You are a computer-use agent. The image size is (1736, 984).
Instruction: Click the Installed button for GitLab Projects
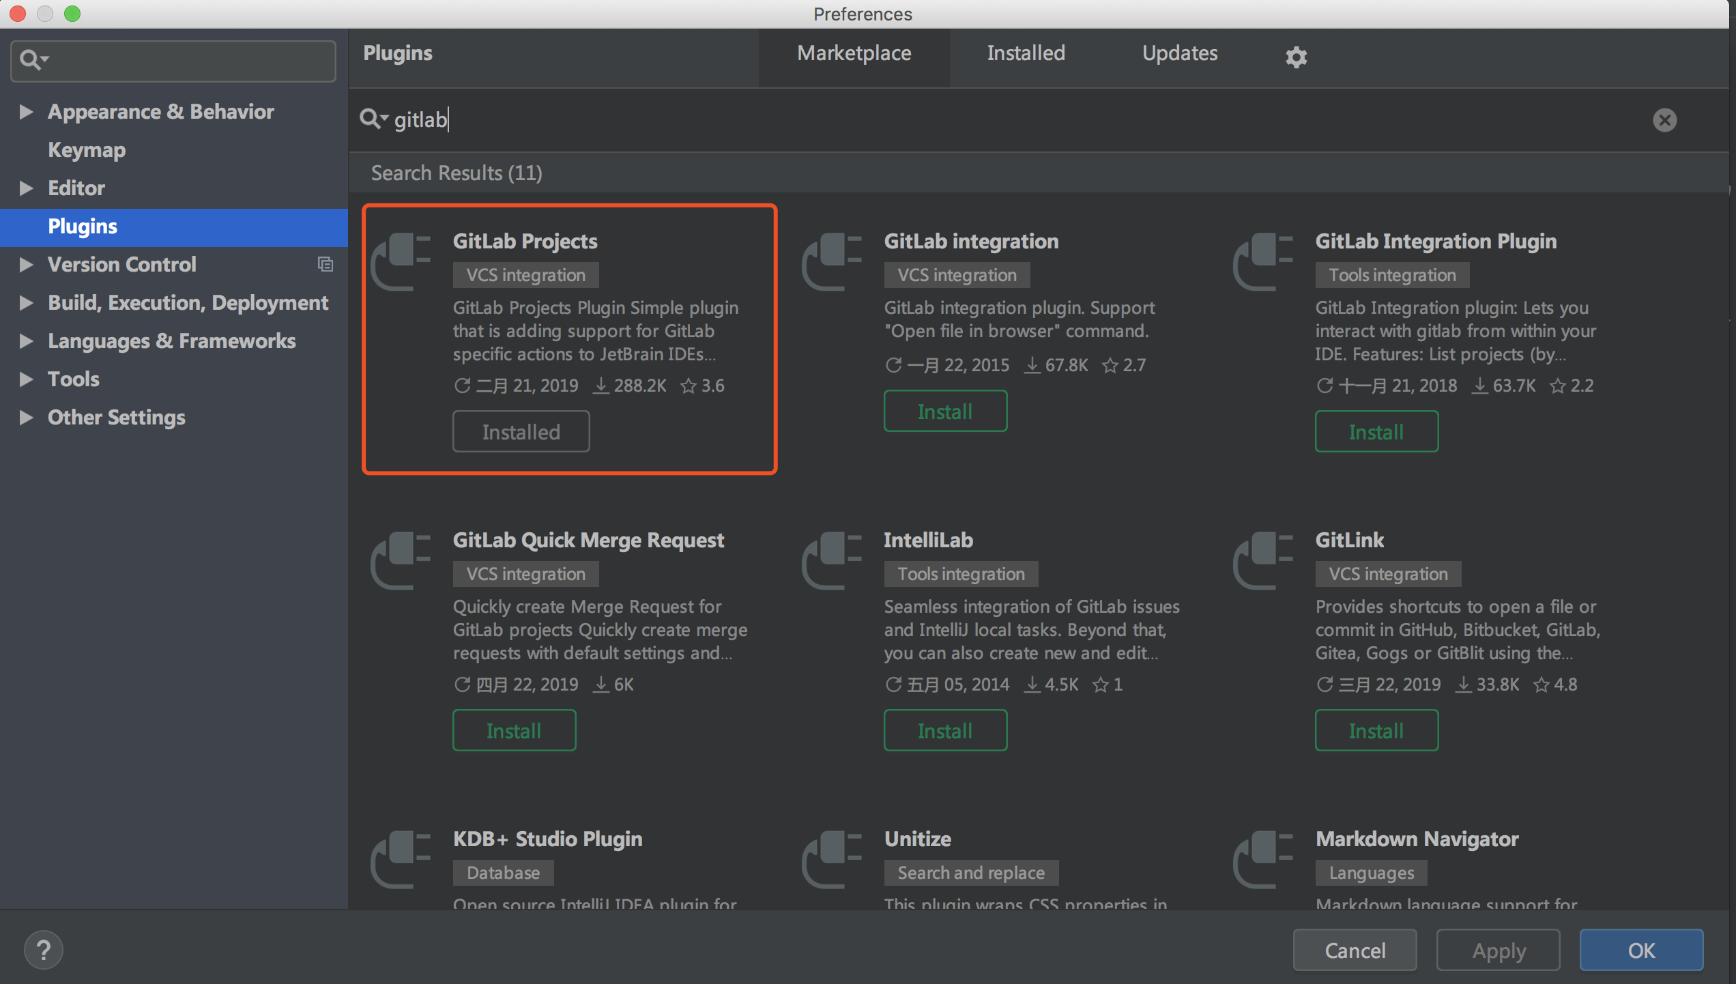click(521, 431)
